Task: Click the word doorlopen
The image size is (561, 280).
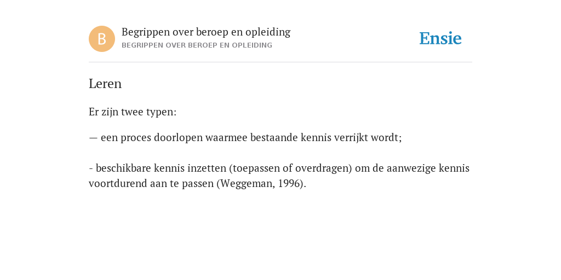Action: [178, 138]
